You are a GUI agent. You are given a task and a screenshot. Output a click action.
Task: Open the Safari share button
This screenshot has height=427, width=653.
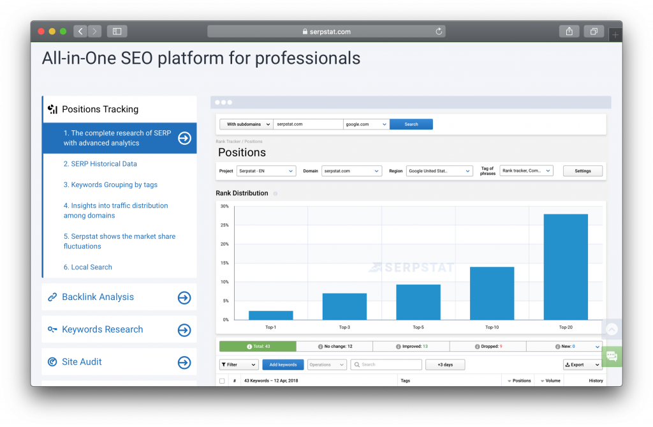pyautogui.click(x=569, y=31)
